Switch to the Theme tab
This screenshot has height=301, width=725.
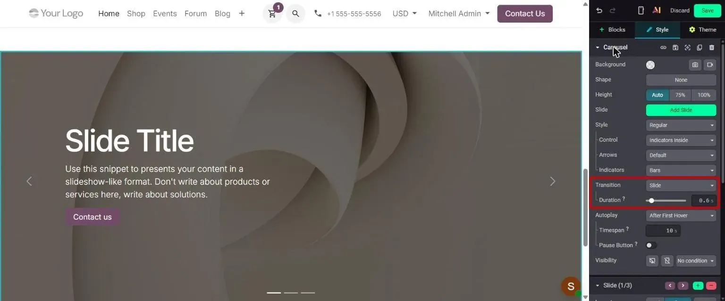[702, 30]
